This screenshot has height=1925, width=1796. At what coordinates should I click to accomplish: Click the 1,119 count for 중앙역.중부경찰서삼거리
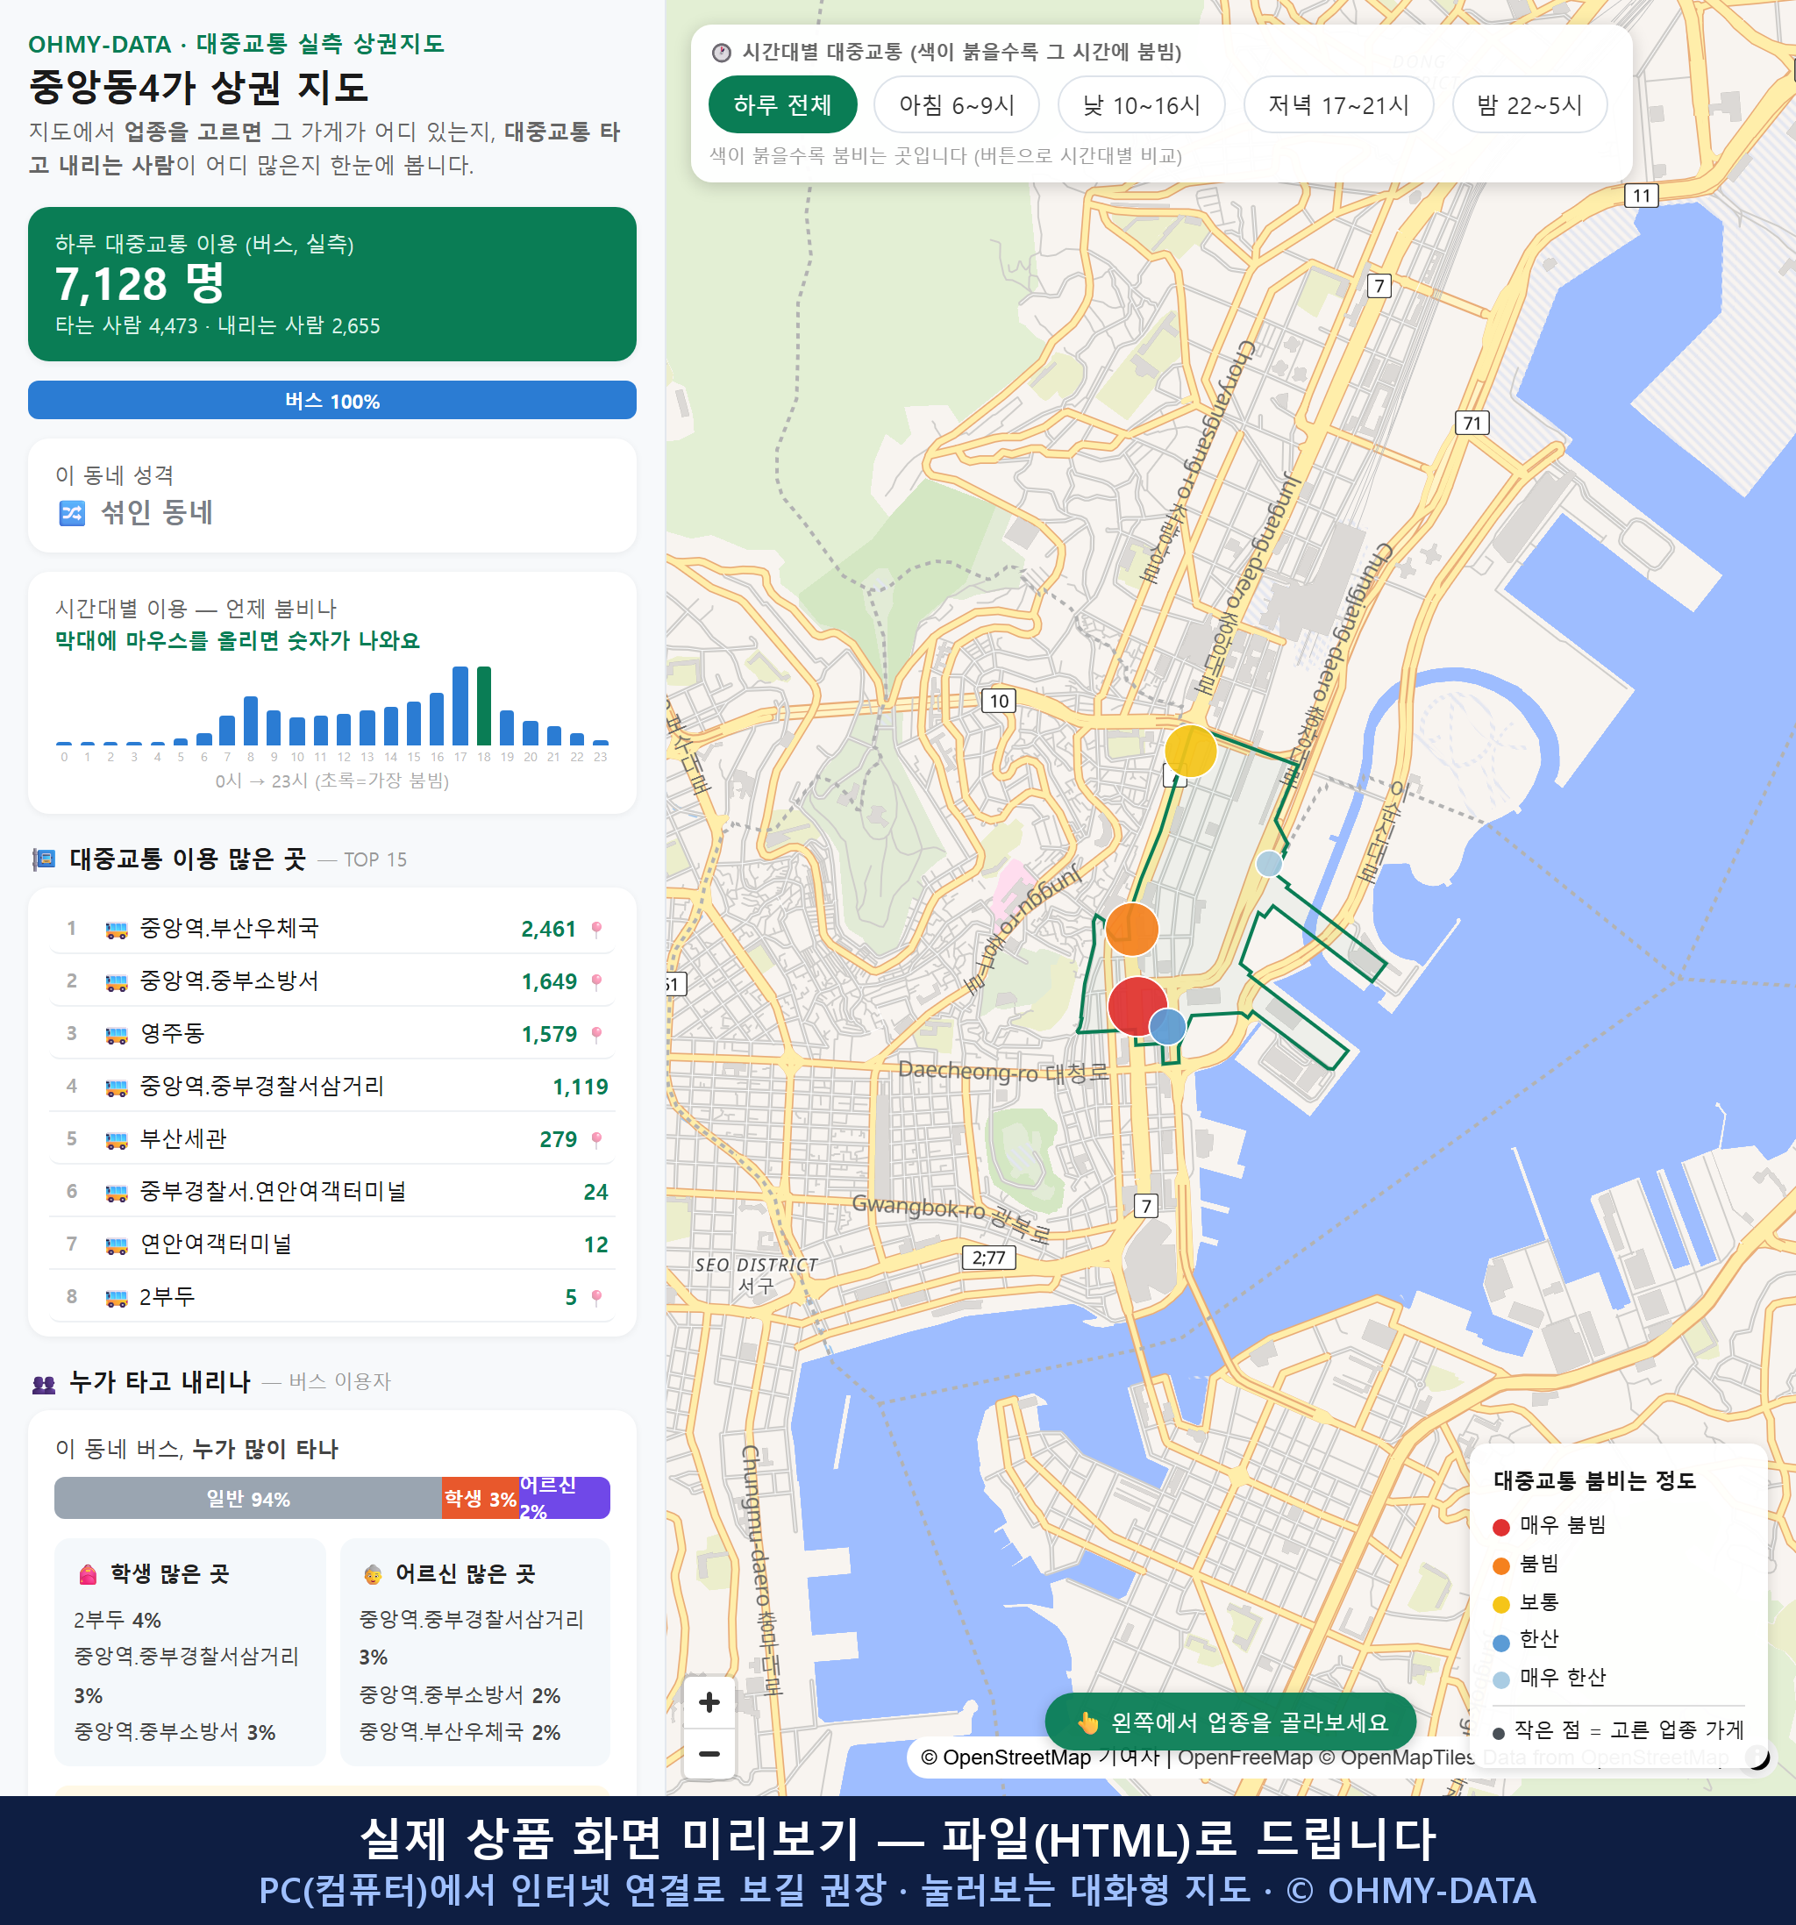pos(580,1087)
